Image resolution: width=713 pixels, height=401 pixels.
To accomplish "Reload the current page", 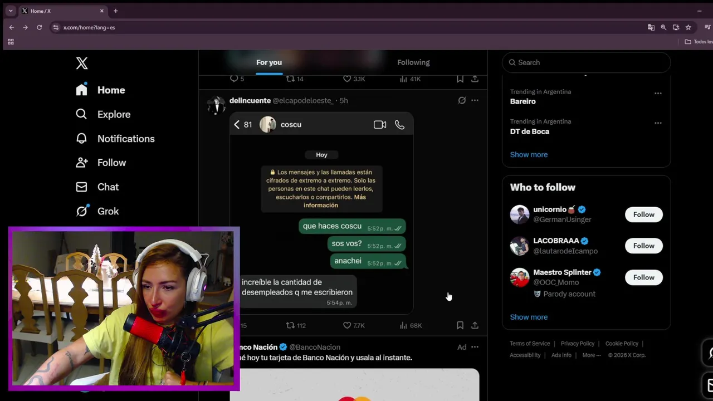I will pyautogui.click(x=39, y=27).
